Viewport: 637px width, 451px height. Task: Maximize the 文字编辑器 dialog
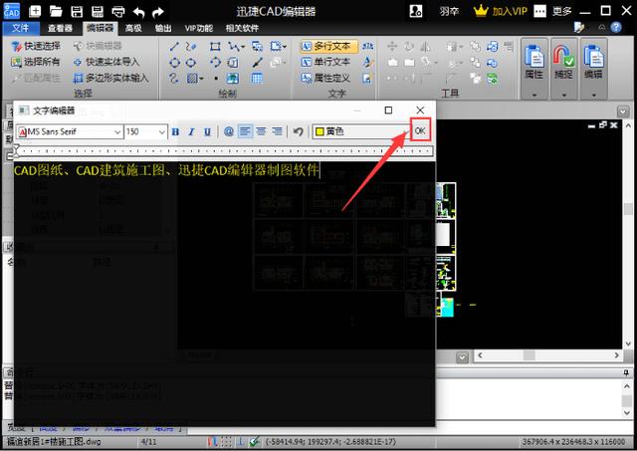388,111
